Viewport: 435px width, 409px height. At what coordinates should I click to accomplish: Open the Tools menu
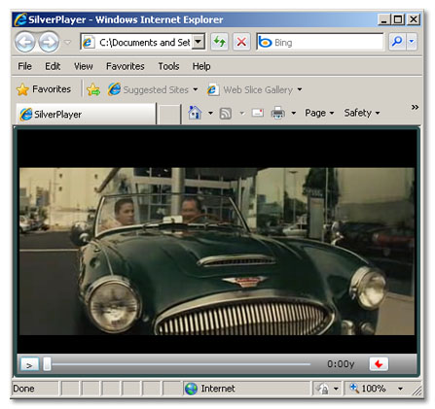[168, 66]
